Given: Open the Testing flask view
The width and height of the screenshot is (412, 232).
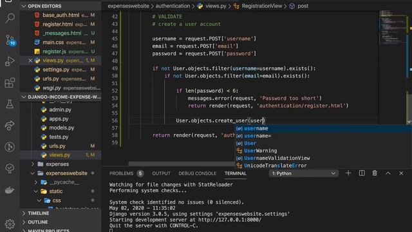Looking at the screenshot, I should click(10, 104).
